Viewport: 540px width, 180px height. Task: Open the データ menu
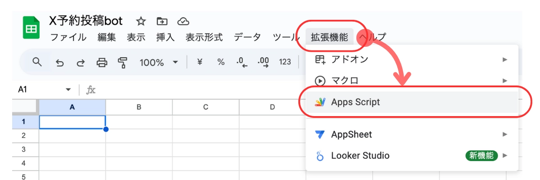247,37
